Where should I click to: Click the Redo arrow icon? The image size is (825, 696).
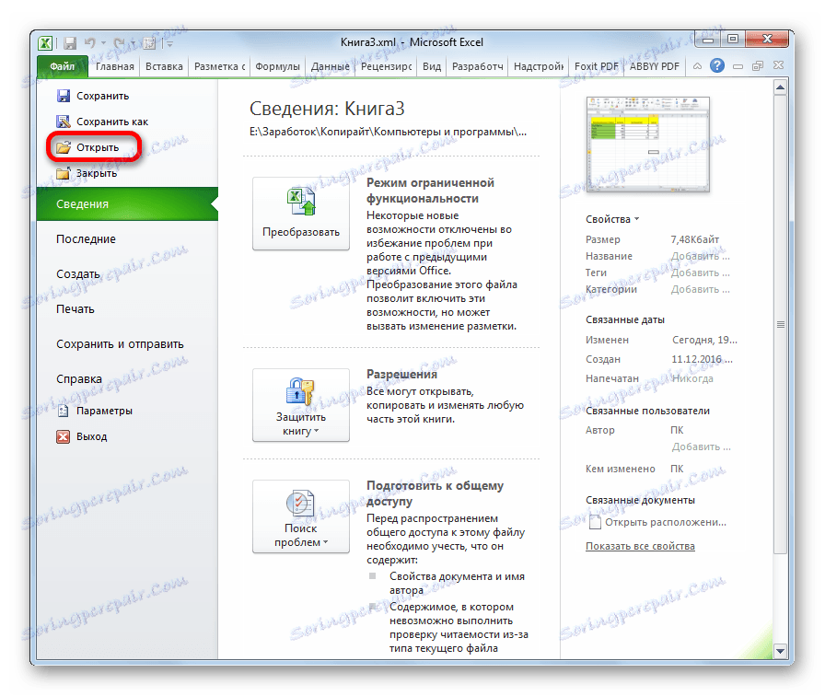(x=120, y=42)
